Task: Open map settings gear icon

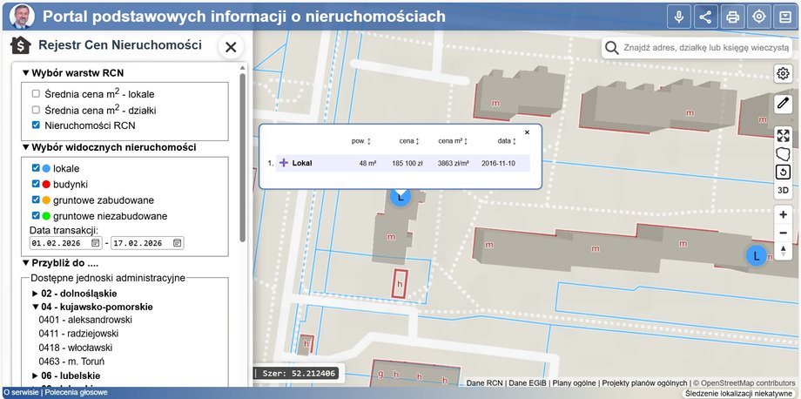Action: point(783,74)
